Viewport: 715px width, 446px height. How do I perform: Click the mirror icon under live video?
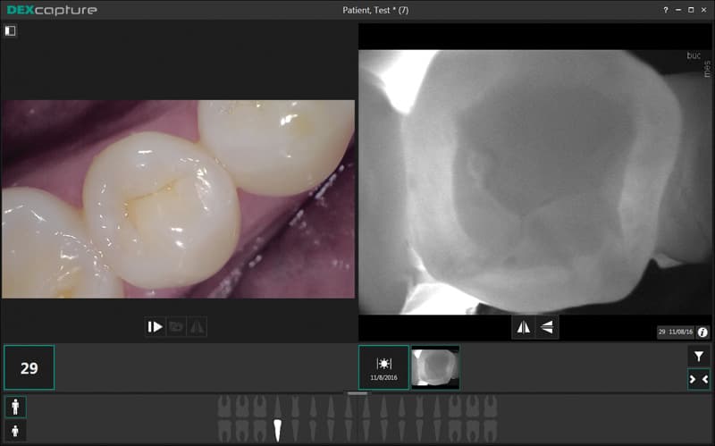(198, 327)
